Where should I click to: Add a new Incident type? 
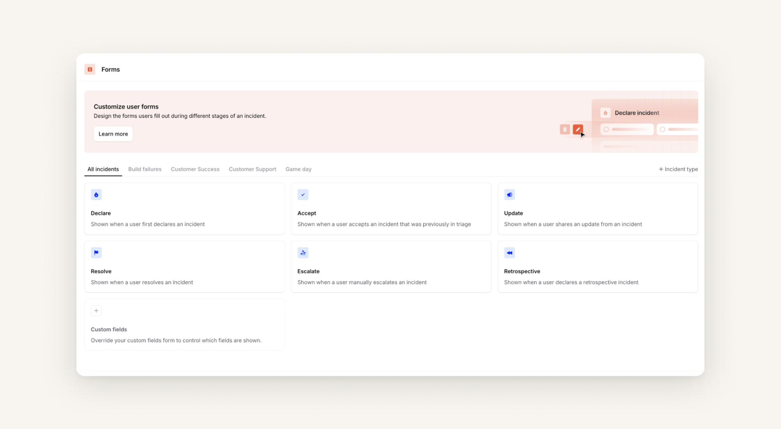[x=678, y=169]
